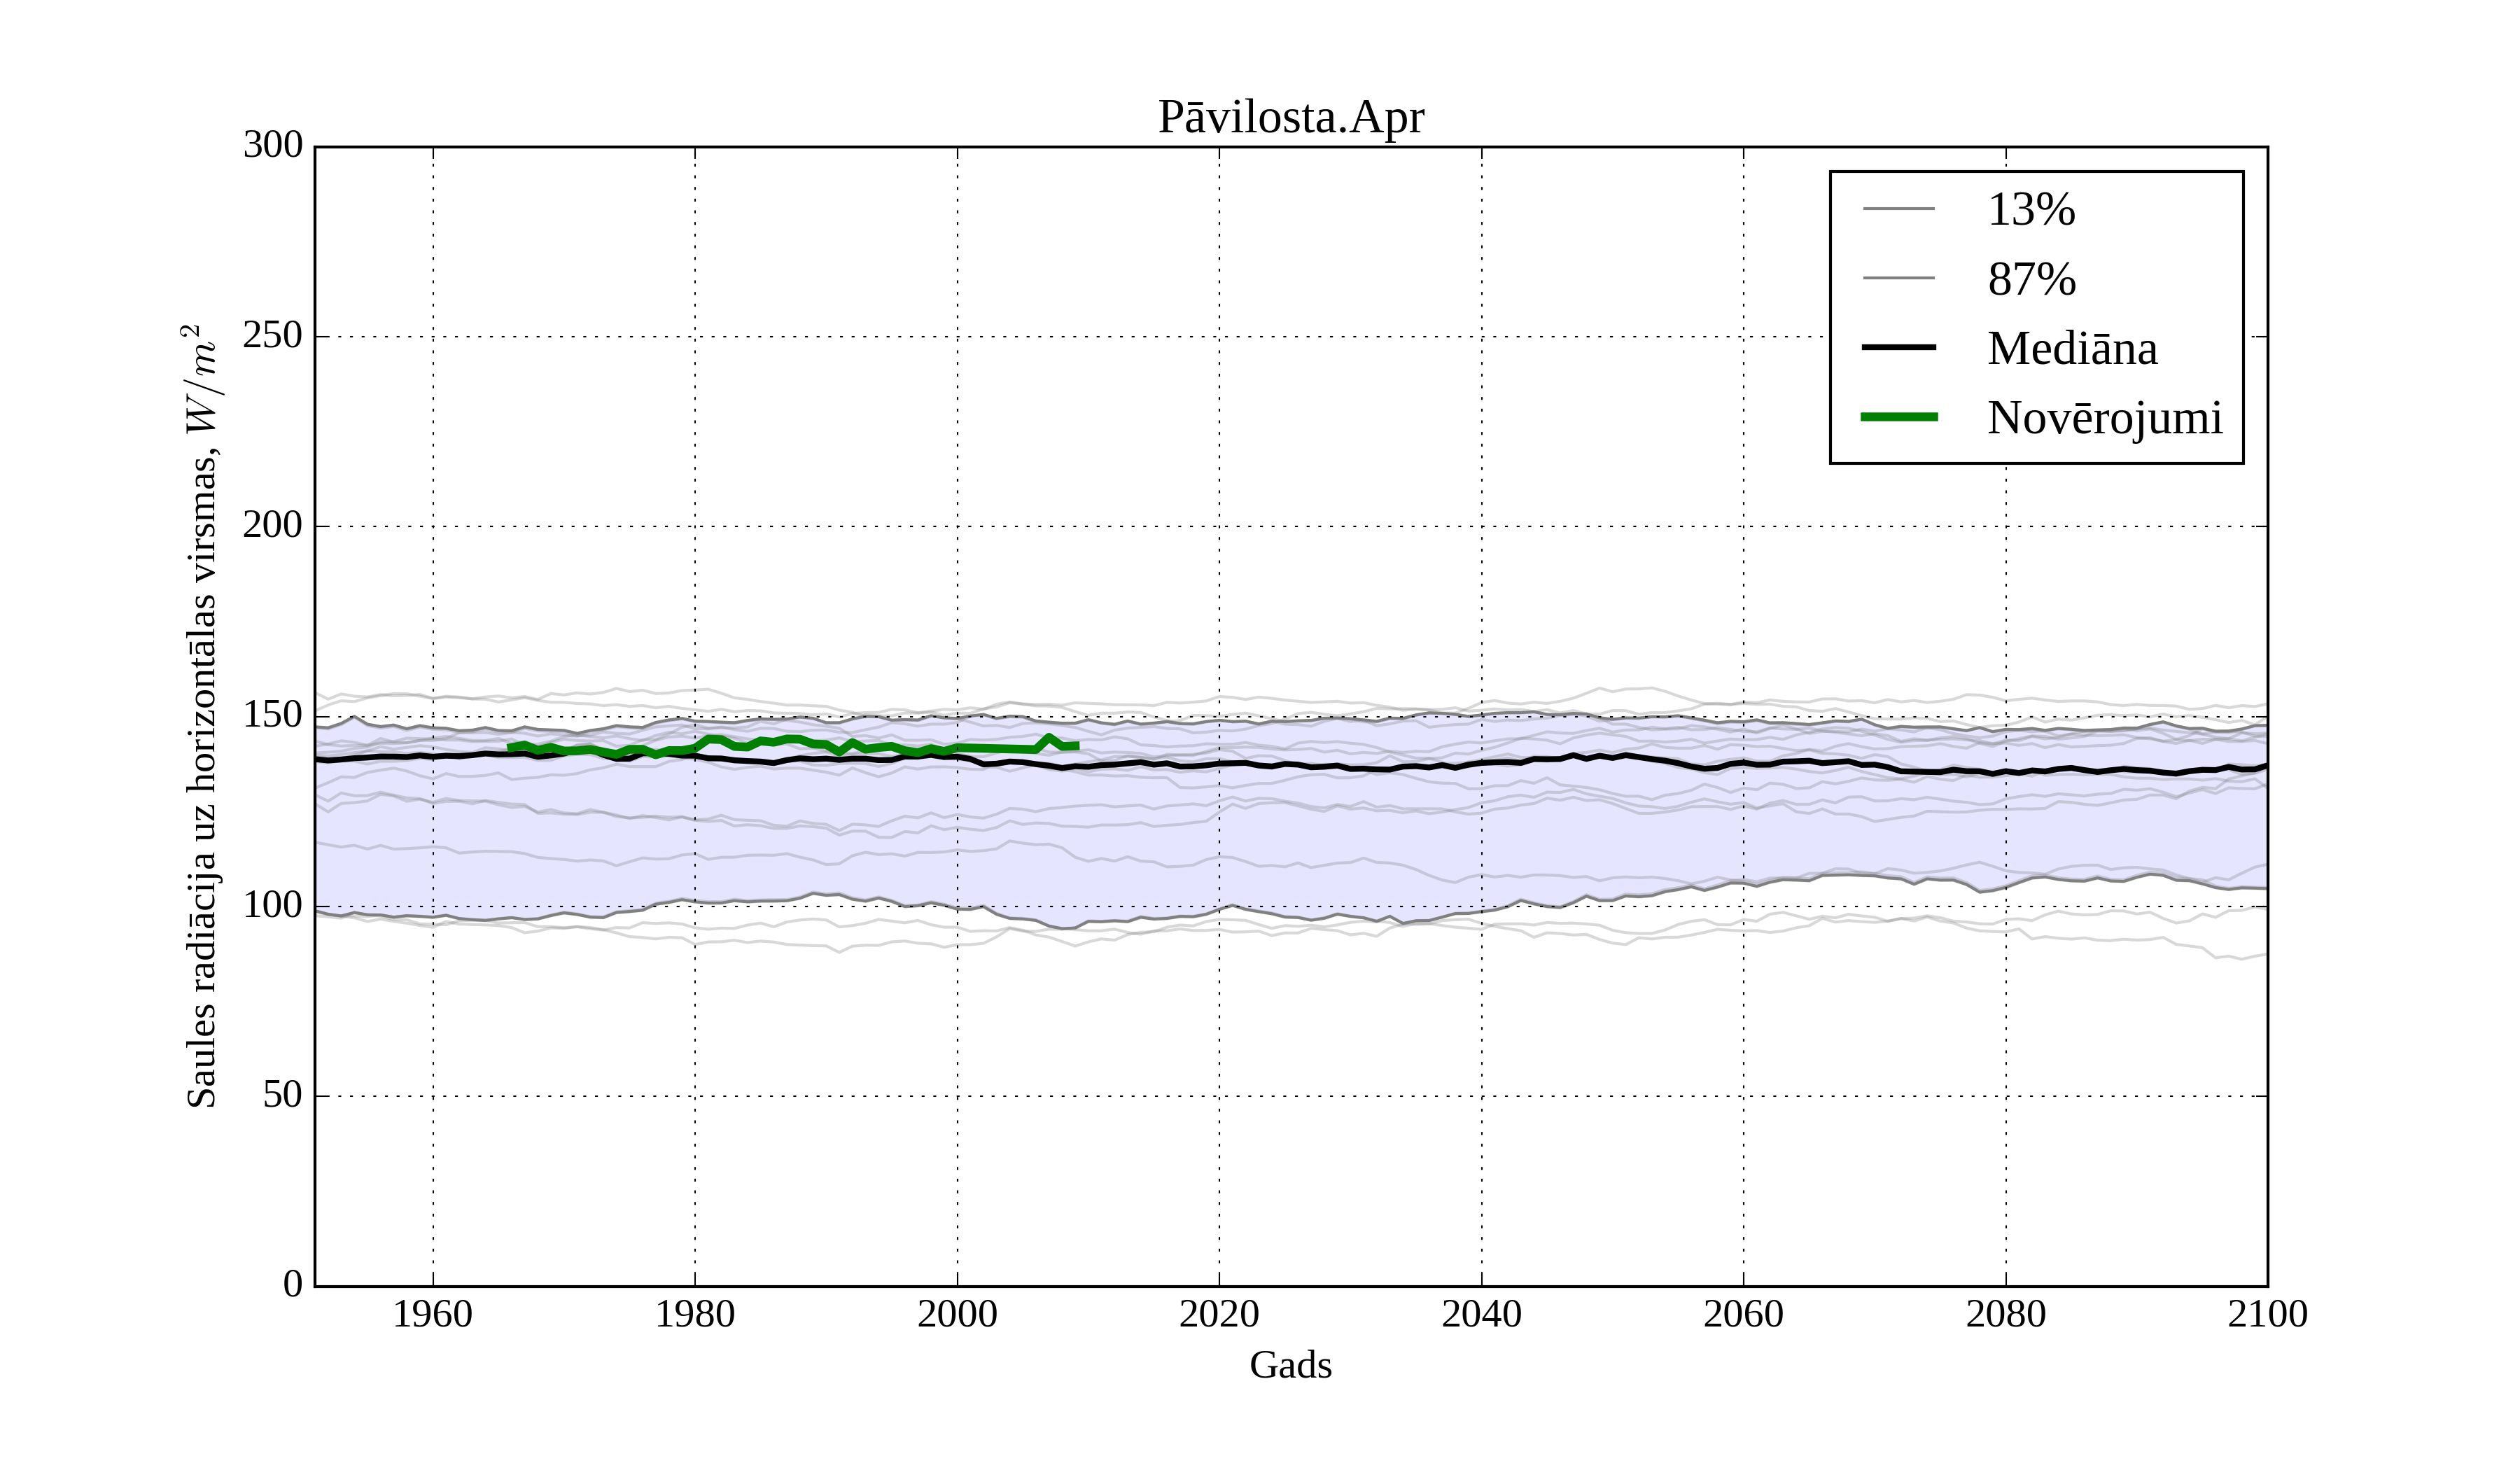Screen dimensions: 2520x1470
Task: Click the 2000 x-axis tick label
Action: pyautogui.click(x=957, y=1314)
